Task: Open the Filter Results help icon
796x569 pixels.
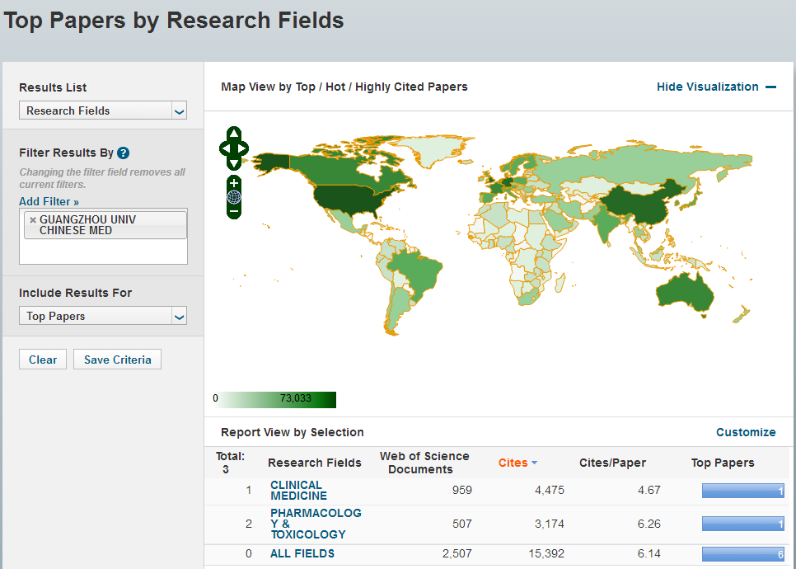Action: [x=123, y=153]
